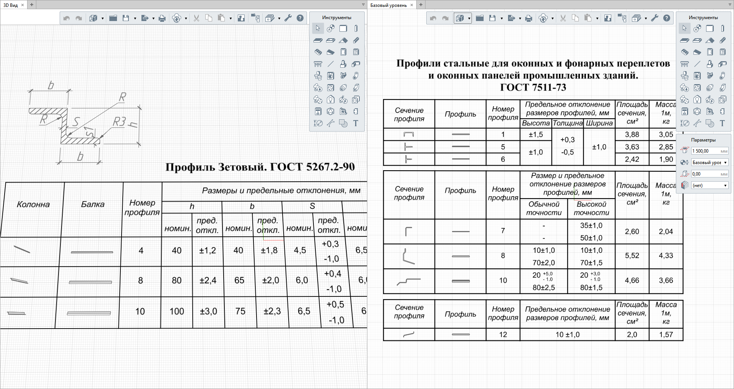Select the Text tool in 3D Вид pane

click(x=356, y=123)
